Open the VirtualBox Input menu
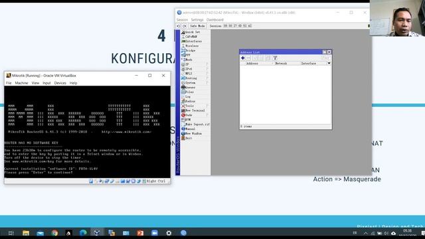Screen dimensions: 425x239 pos(46,83)
